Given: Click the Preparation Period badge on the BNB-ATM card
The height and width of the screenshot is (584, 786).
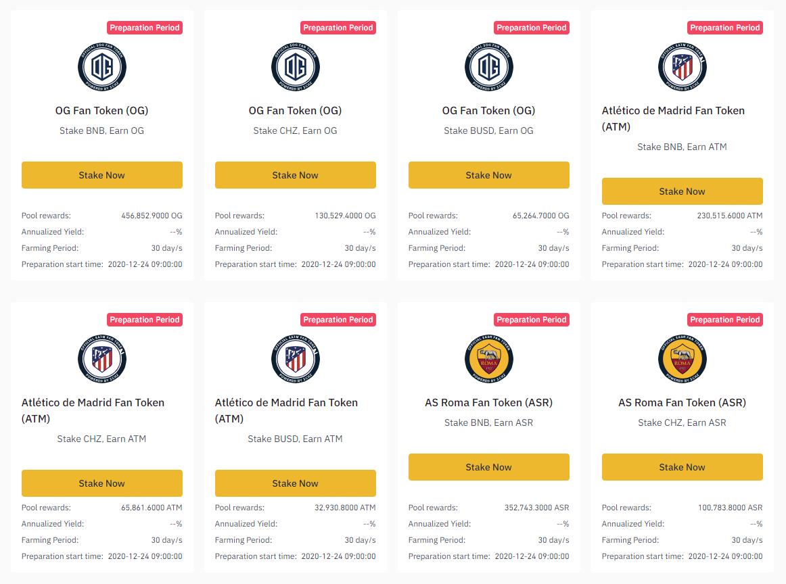Looking at the screenshot, I should (x=725, y=28).
